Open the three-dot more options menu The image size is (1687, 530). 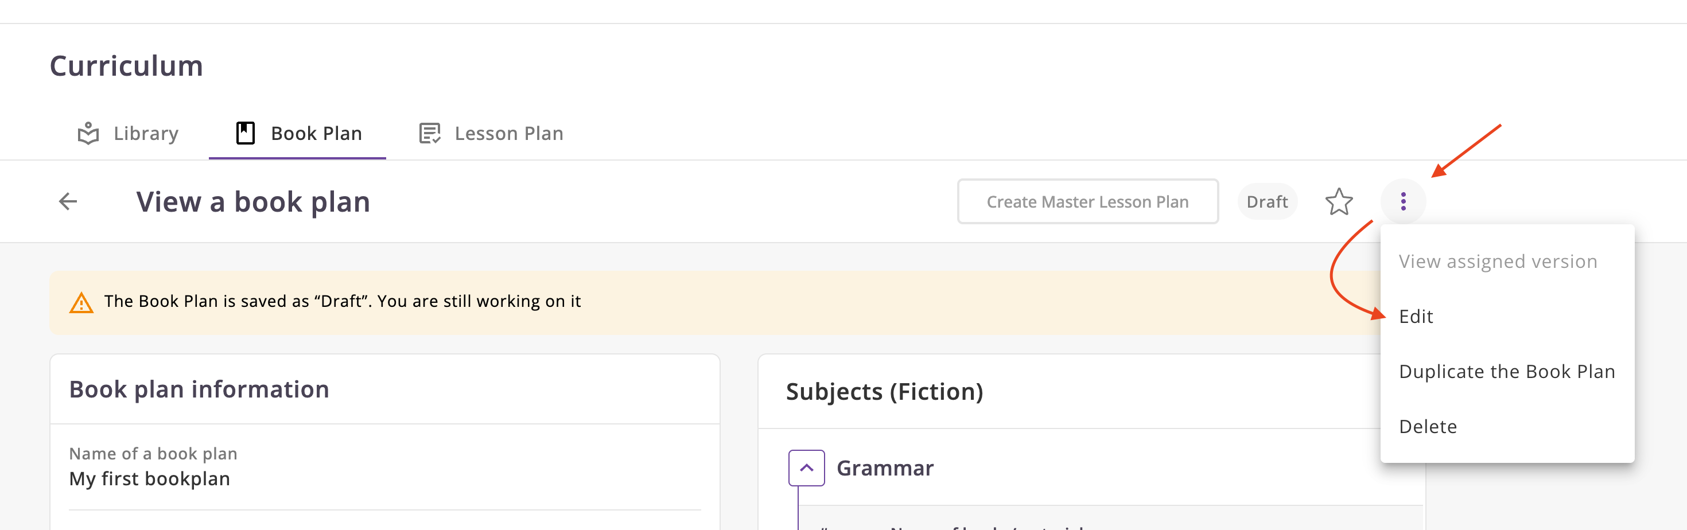point(1403,201)
